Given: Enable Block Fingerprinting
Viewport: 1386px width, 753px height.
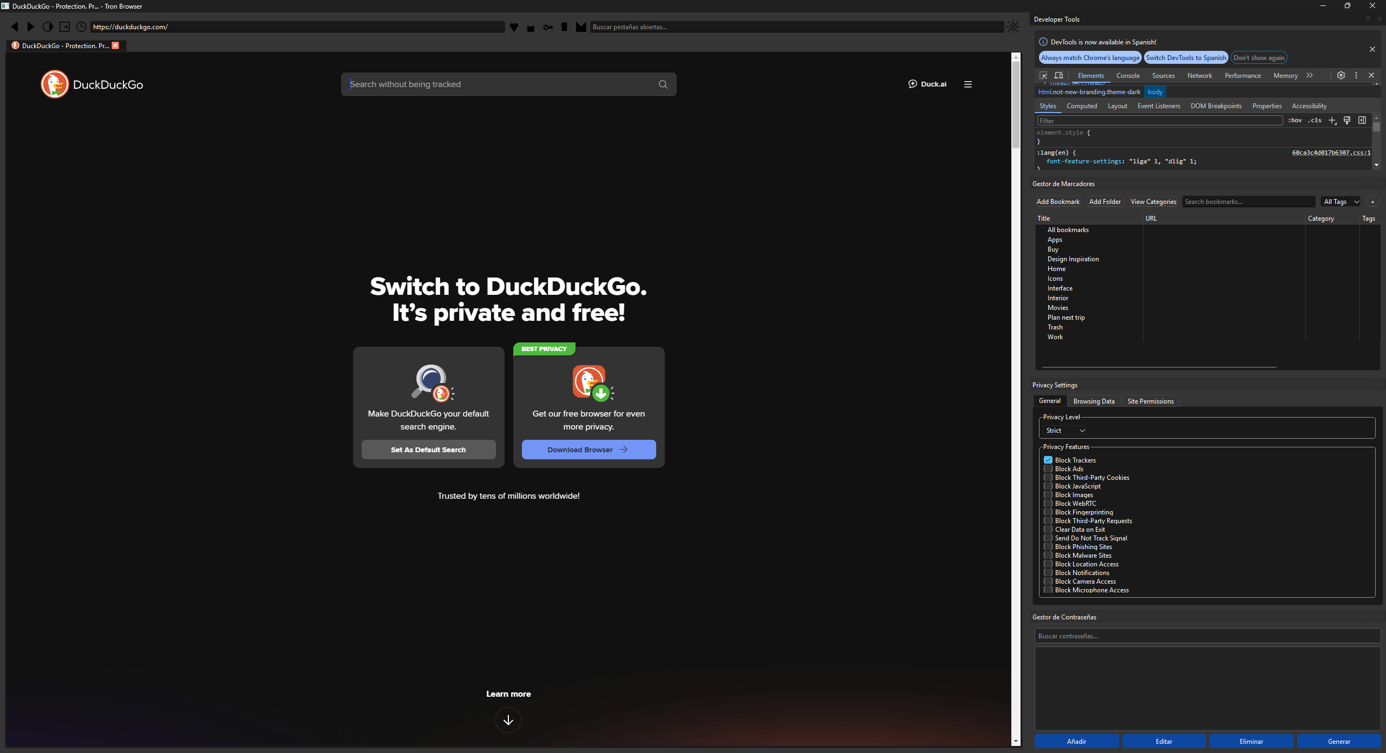Looking at the screenshot, I should point(1048,512).
